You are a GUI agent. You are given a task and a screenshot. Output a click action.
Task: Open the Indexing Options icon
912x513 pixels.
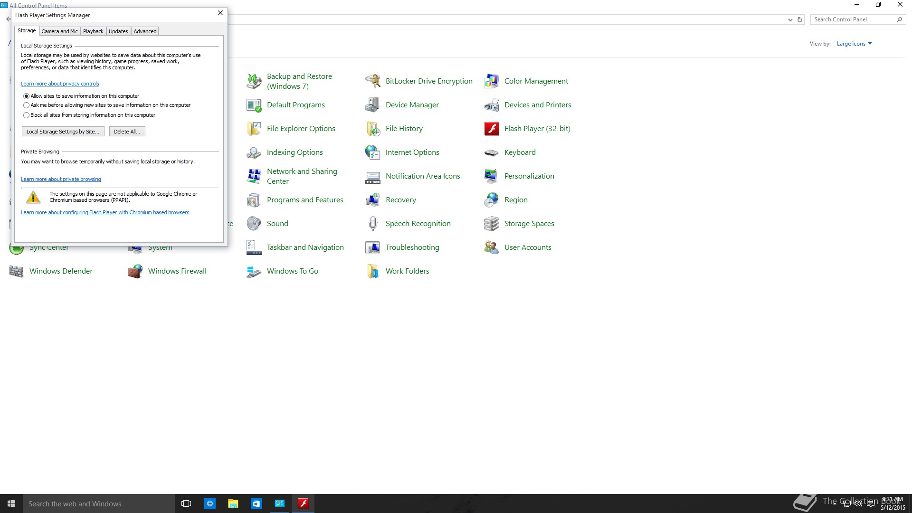pyautogui.click(x=254, y=152)
